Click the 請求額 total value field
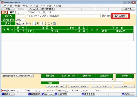Image resolution: width=137 pixels, height=97 pixels. pos(125,79)
